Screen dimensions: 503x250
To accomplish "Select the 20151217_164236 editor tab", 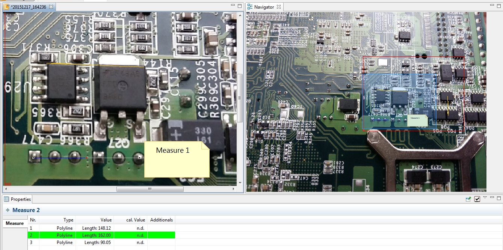I will pos(29,7).
